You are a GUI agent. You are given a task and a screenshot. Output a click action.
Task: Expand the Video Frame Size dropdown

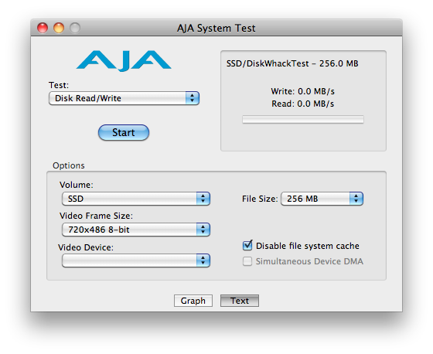(136, 230)
